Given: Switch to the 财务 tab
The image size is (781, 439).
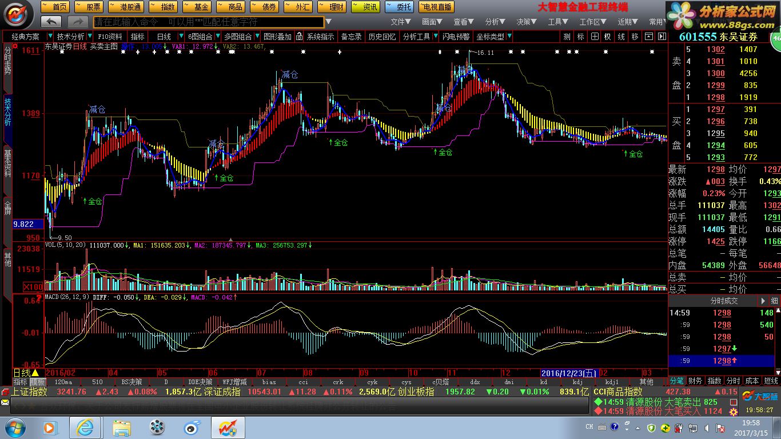Looking at the screenshot, I should pos(695,381).
